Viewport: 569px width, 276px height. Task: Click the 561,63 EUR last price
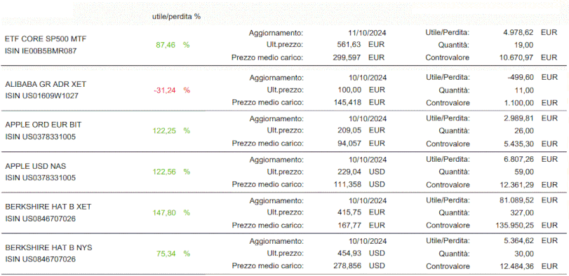361,45
